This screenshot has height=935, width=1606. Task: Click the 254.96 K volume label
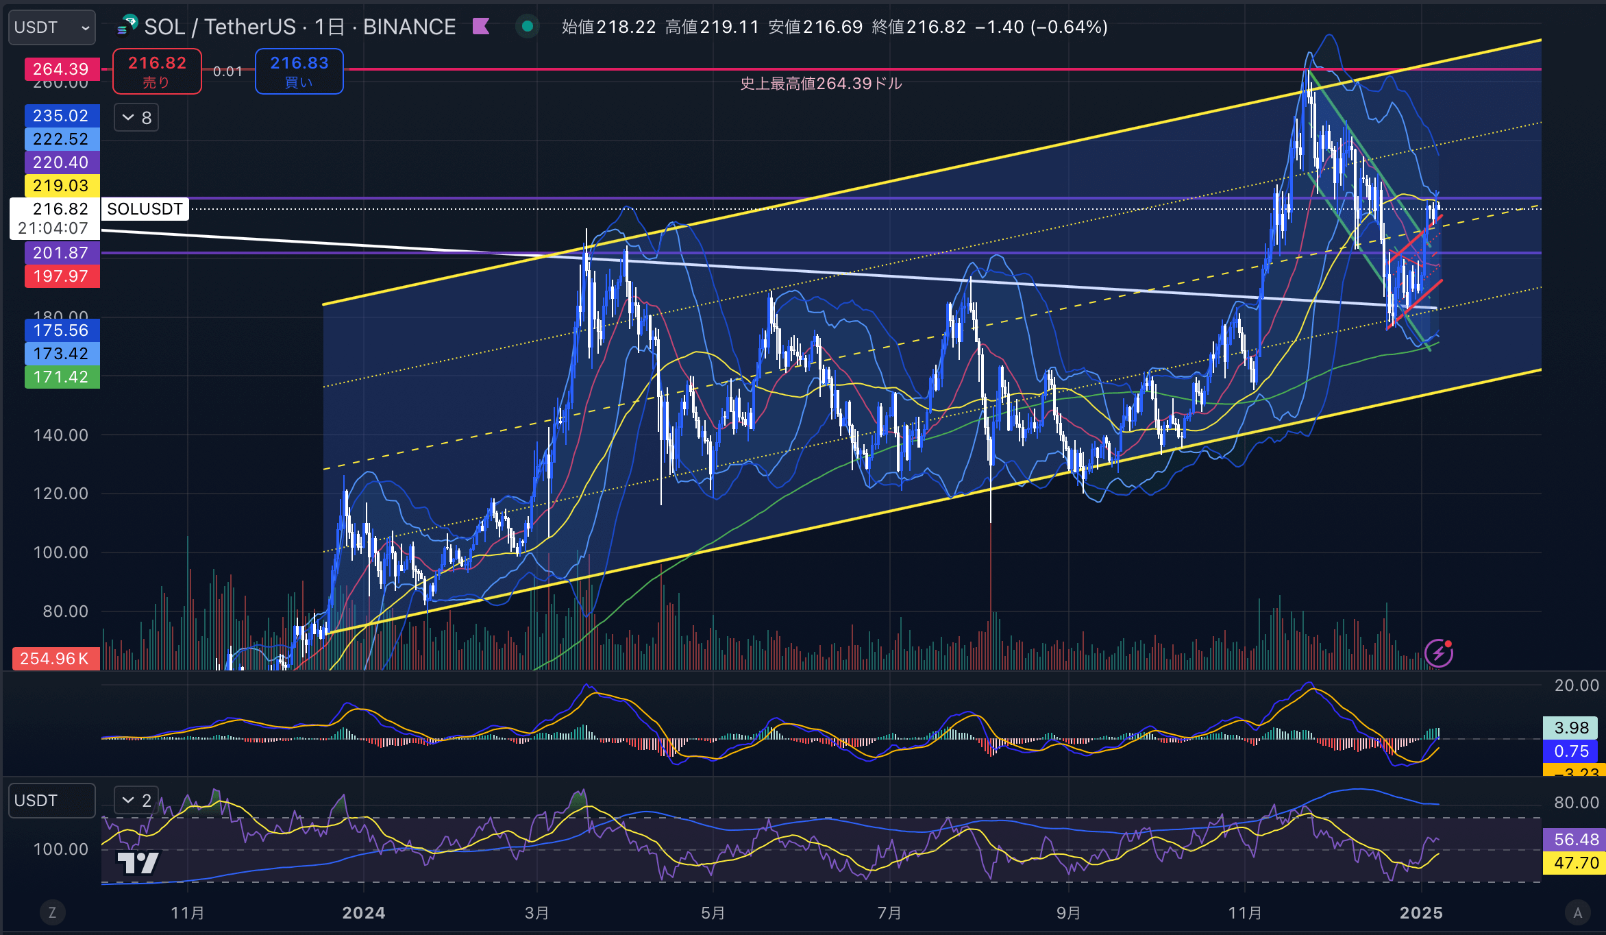pos(56,659)
